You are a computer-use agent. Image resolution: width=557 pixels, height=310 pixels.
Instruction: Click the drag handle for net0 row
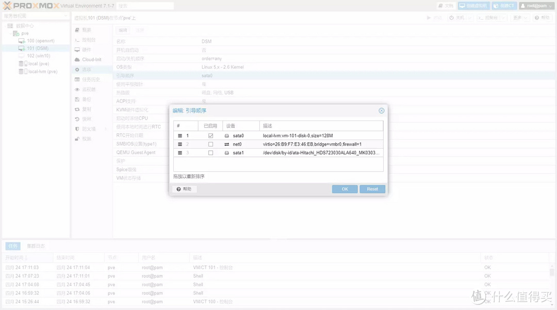click(180, 144)
